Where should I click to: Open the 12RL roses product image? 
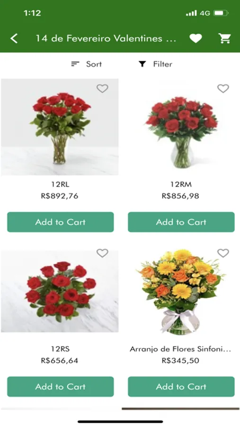pos(60,127)
